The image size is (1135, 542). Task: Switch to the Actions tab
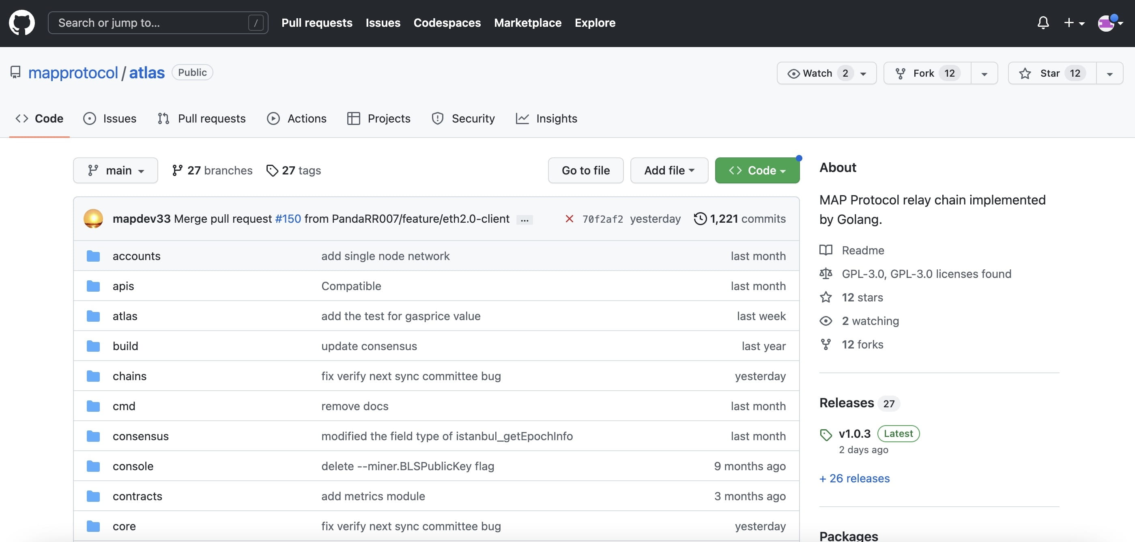[x=297, y=118]
